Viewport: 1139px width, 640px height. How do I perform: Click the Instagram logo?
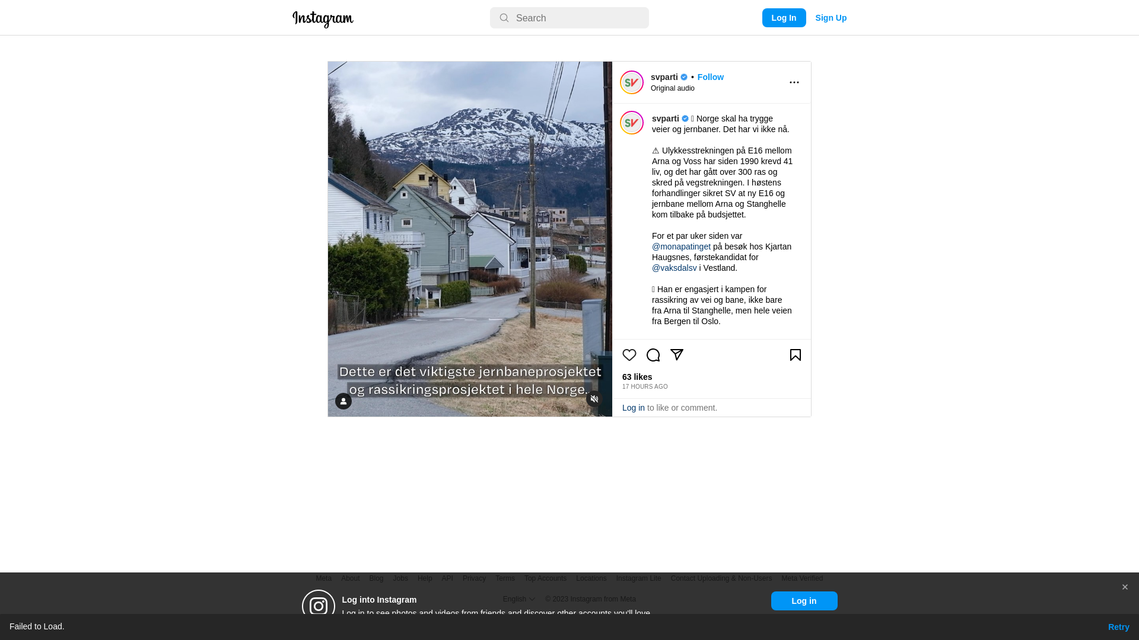click(x=323, y=19)
